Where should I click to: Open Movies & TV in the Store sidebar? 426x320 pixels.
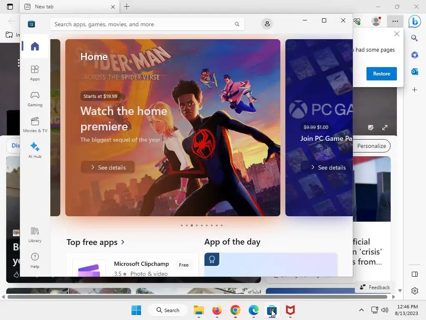[x=35, y=125]
